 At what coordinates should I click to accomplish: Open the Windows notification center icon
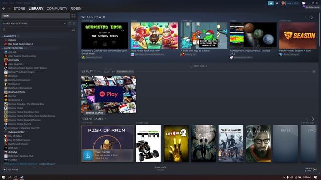pos(315,177)
